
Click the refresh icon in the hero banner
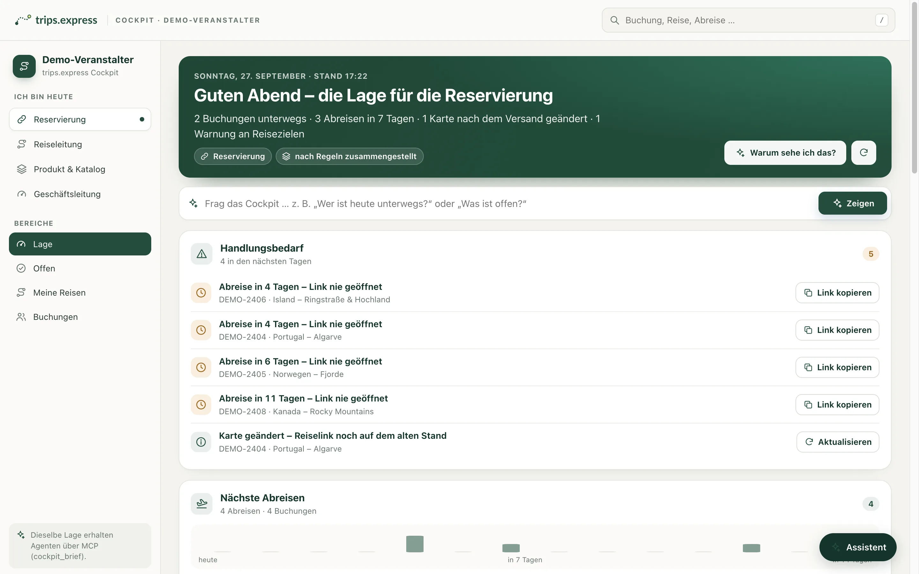coord(863,153)
